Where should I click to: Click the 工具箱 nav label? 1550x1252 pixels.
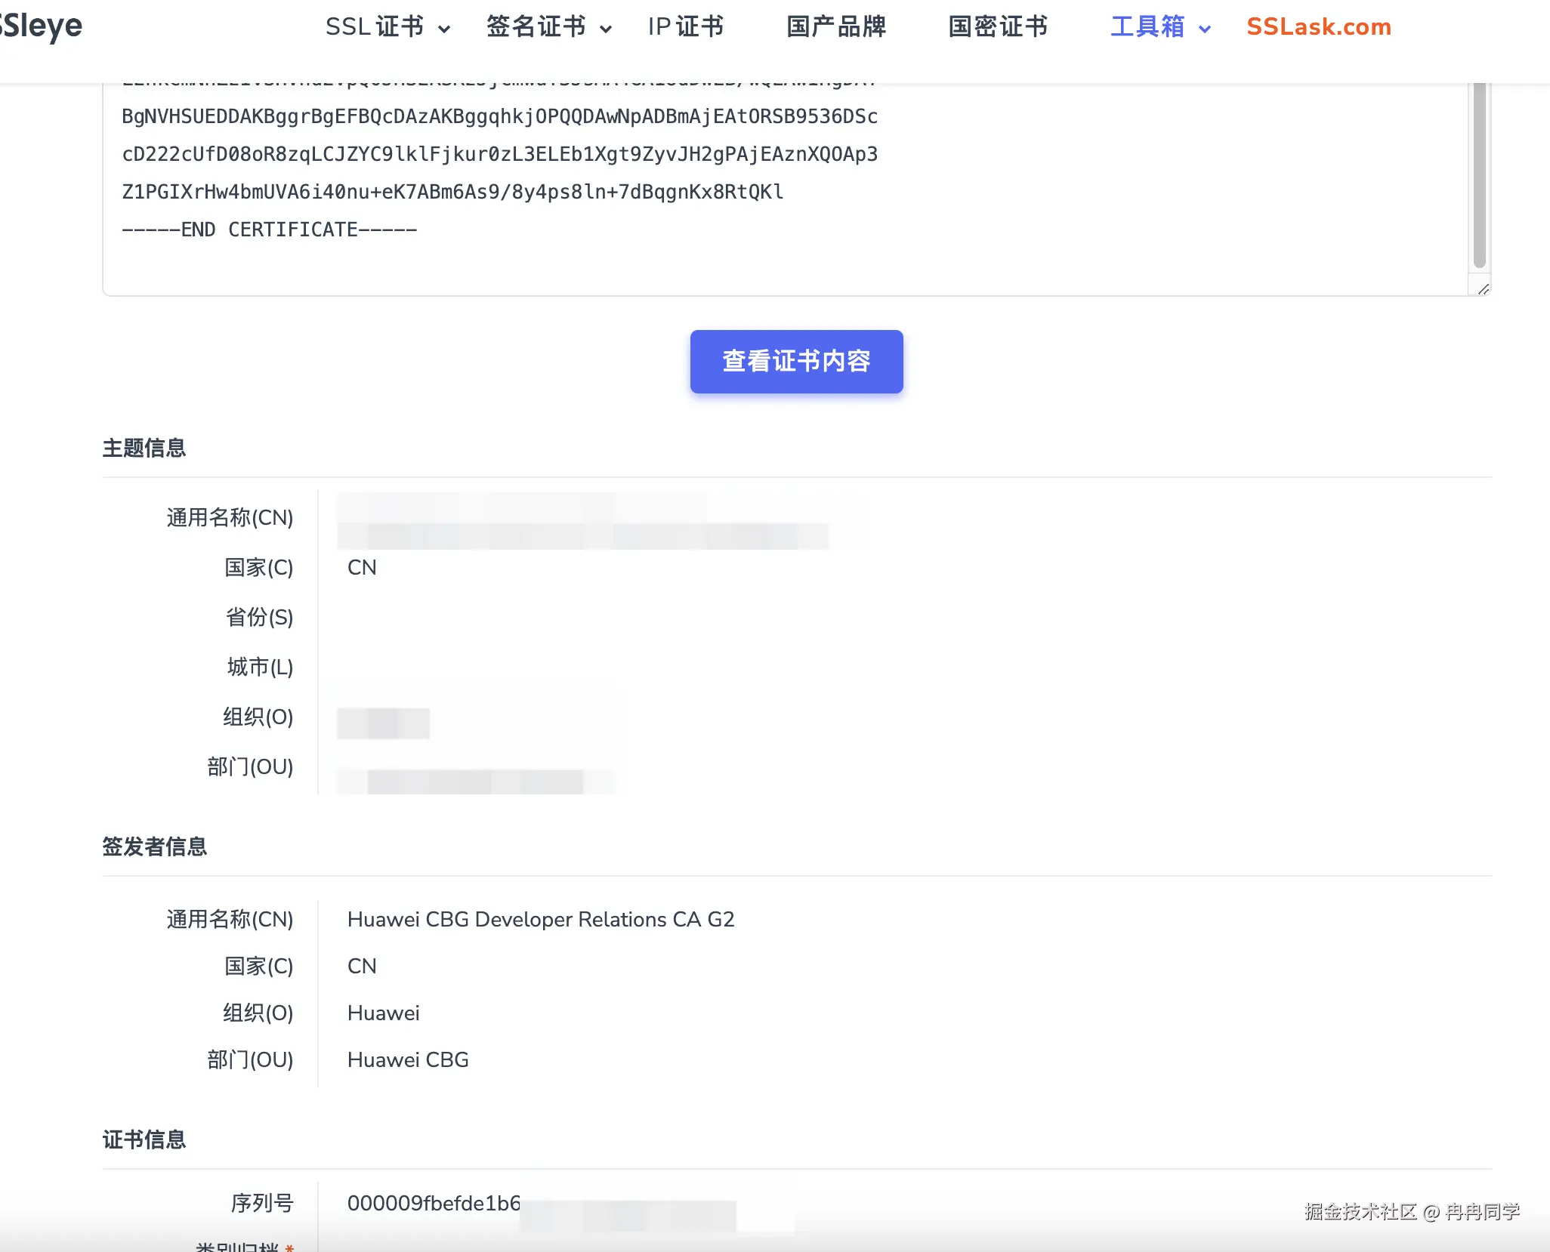pyautogui.click(x=1147, y=26)
